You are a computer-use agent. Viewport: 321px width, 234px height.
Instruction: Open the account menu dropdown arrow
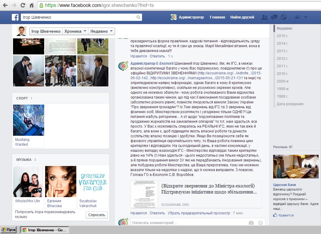[x=306, y=17]
